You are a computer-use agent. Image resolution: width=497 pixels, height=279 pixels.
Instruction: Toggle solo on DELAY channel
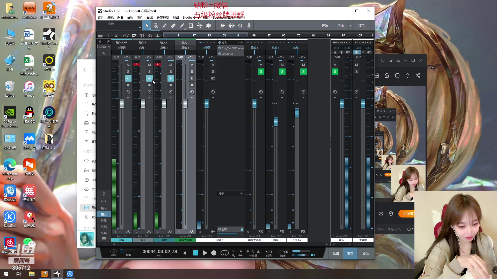coord(303,72)
